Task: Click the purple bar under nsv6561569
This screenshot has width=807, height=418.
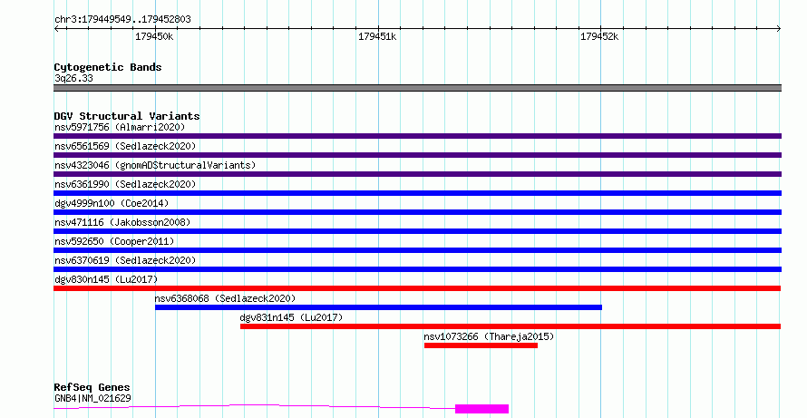Action: (417, 155)
